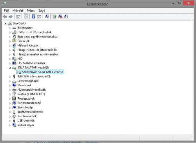
Task: Expand the Rendszereszközök node arrow
Action: point(10,103)
